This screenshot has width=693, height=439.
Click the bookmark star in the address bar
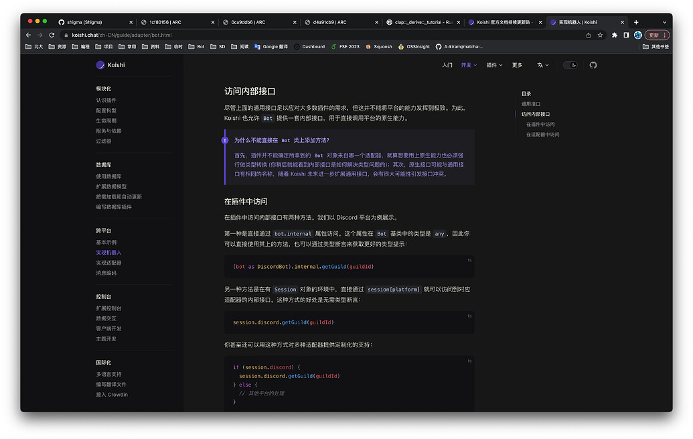click(600, 34)
